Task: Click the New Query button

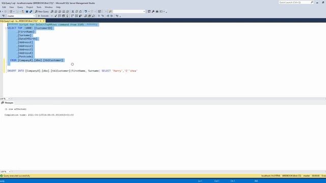Action: click(42, 11)
